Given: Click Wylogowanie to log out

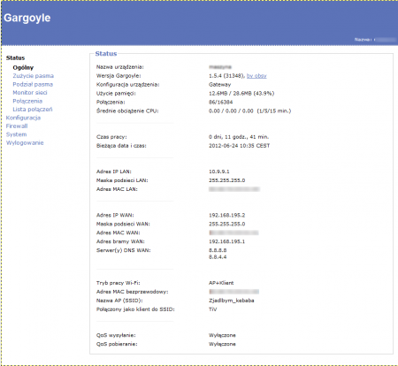Looking at the screenshot, I should click(x=25, y=143).
